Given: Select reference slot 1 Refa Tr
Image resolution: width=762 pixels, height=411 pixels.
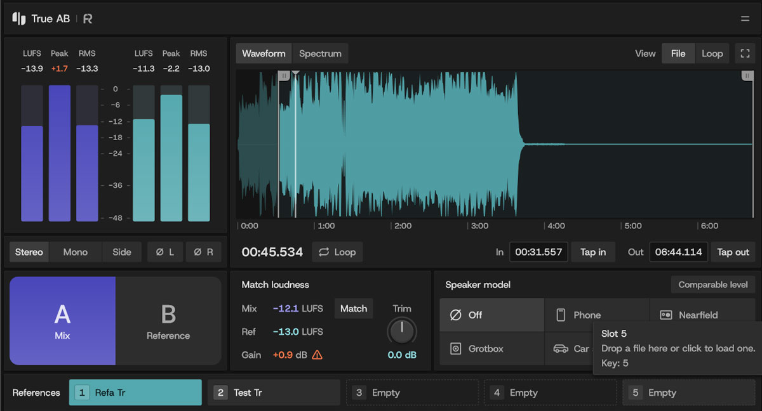Looking at the screenshot, I should (135, 393).
